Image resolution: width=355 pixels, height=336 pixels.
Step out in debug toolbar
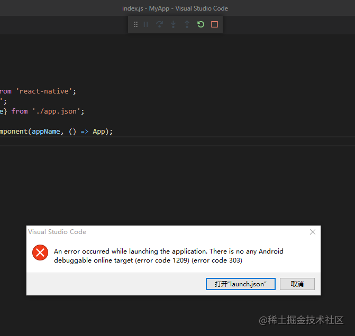click(x=187, y=24)
